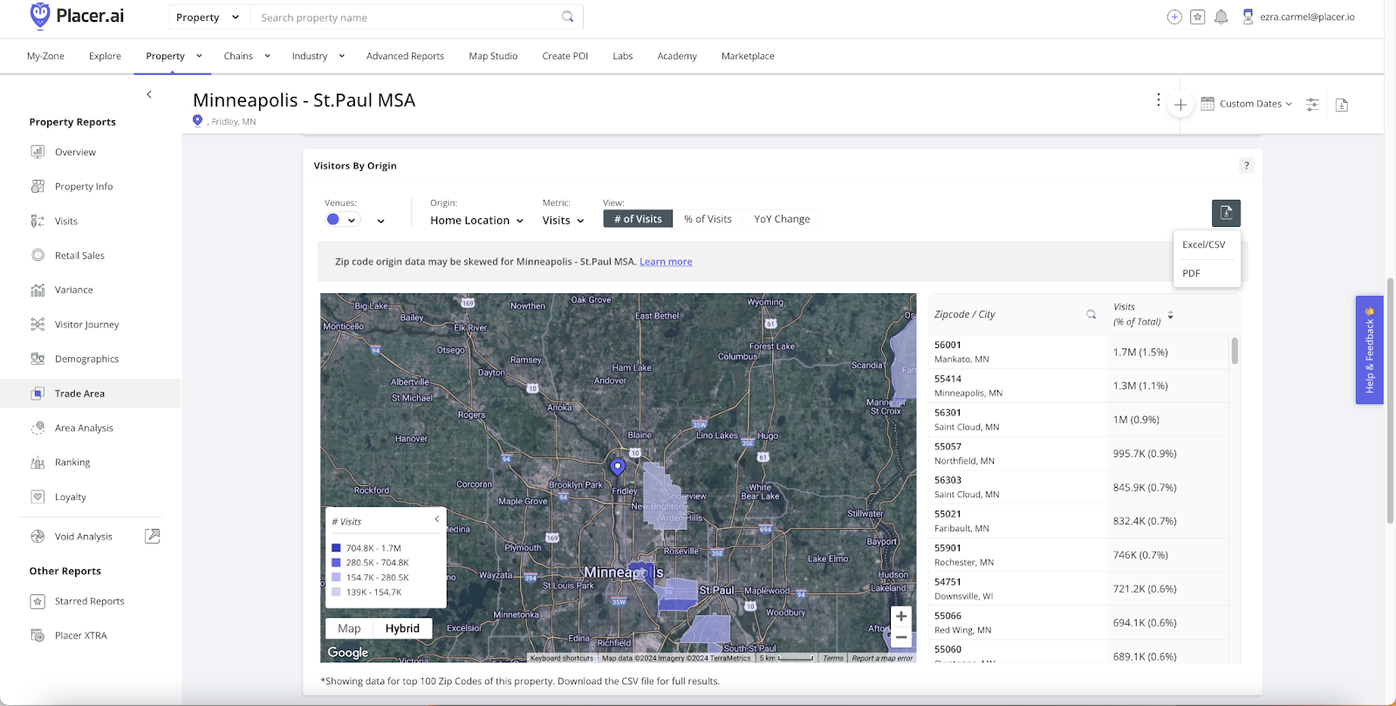Open Visits metric dropdown
The image size is (1396, 706).
pyautogui.click(x=563, y=221)
